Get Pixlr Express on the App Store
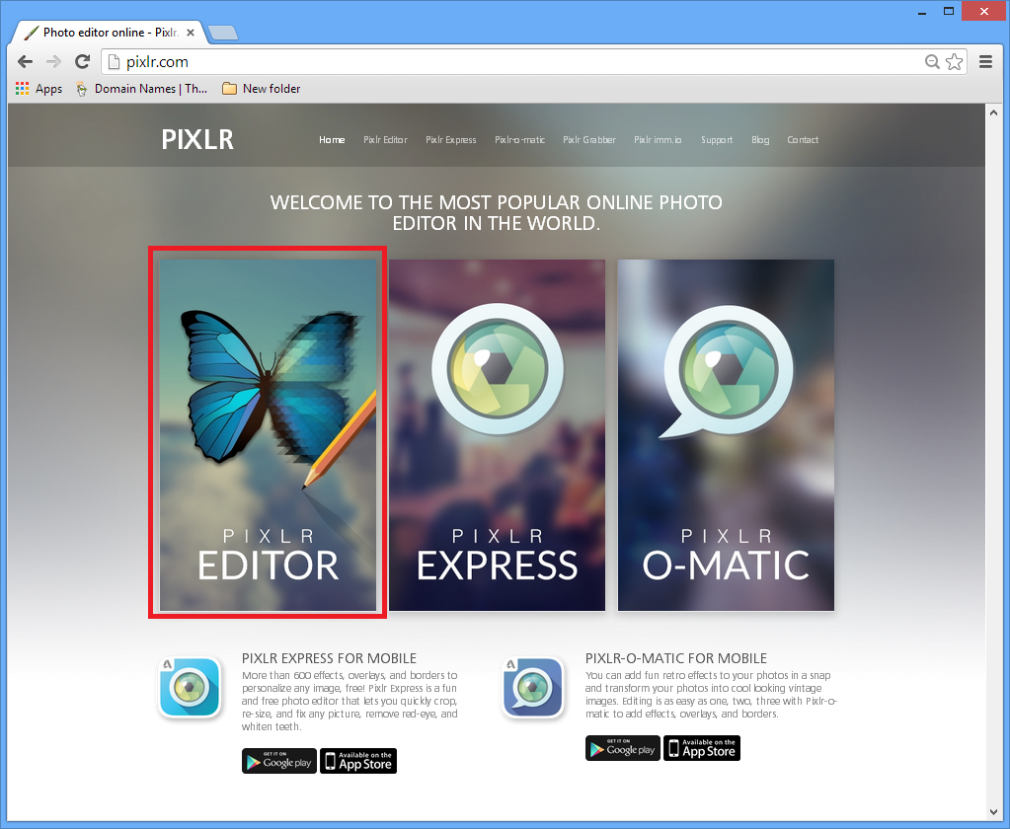Viewport: 1010px width, 829px height. (358, 761)
